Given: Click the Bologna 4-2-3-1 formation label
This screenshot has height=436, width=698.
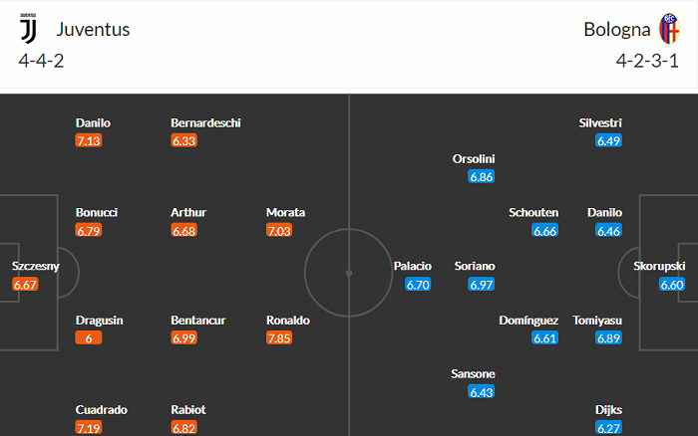Looking at the screenshot, I should click(x=648, y=61).
